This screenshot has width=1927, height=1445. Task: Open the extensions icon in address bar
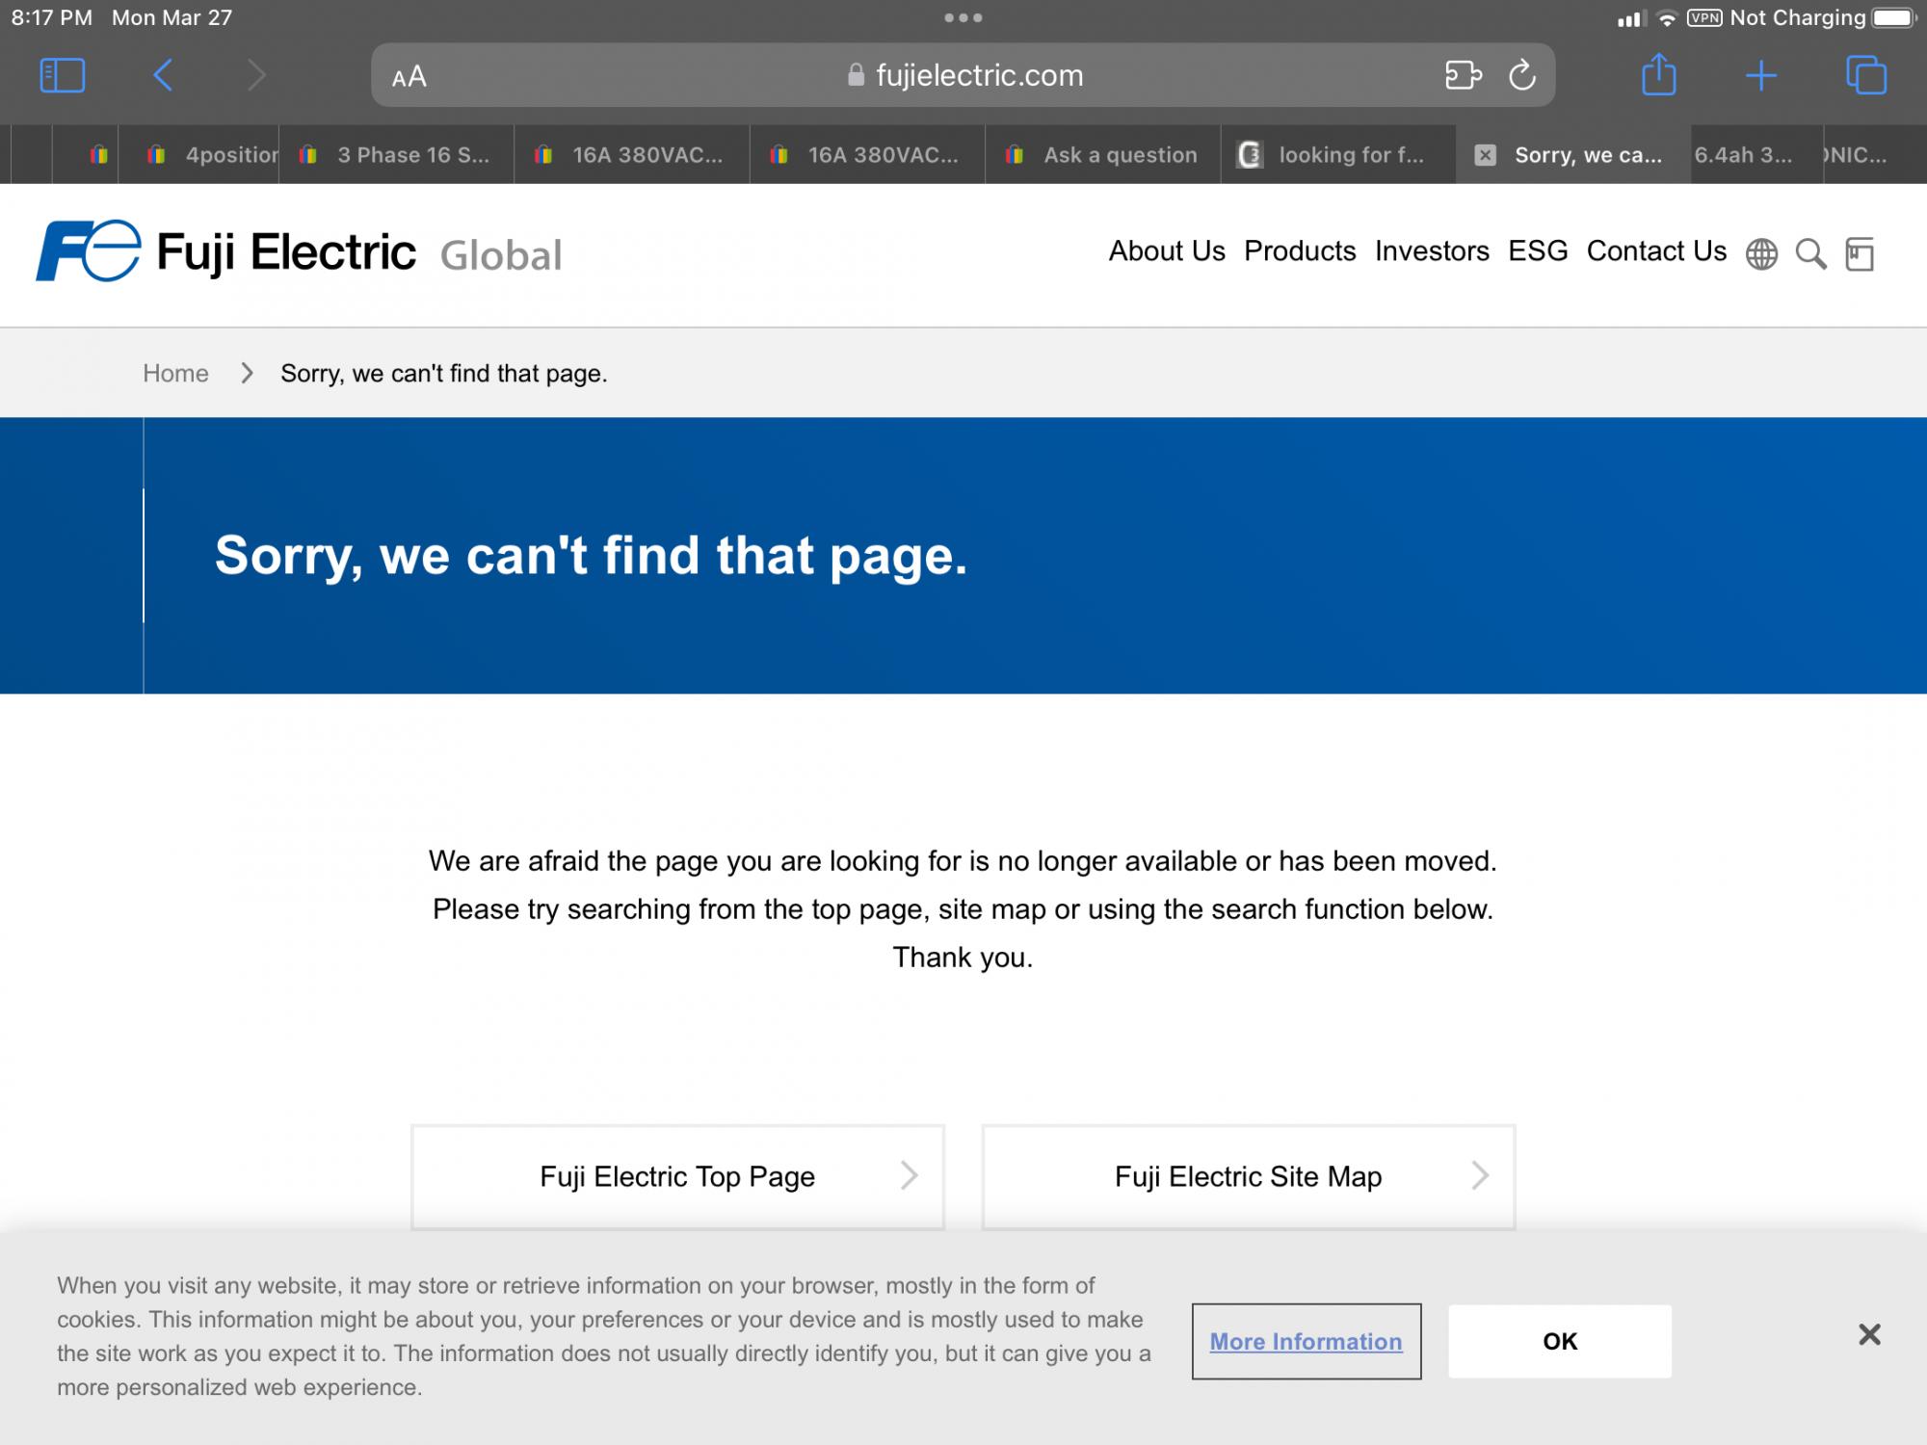coord(1463,75)
